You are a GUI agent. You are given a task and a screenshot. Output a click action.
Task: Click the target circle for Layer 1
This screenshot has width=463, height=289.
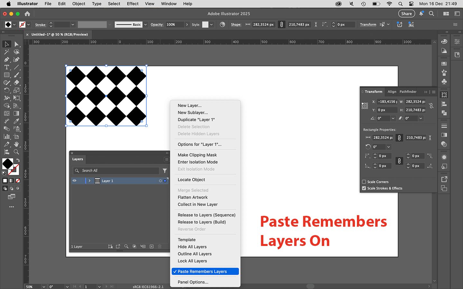tap(160, 181)
